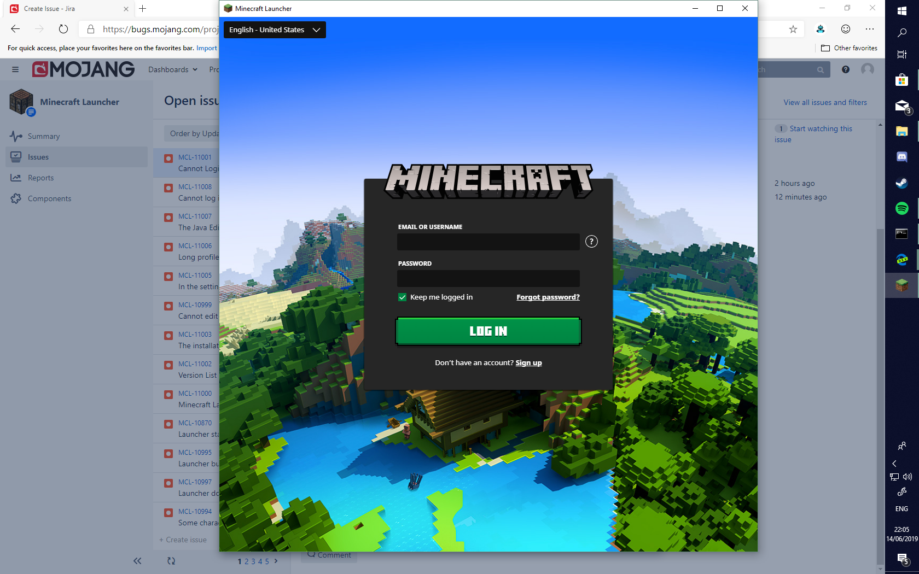Open the Other favorites folder

849,48
